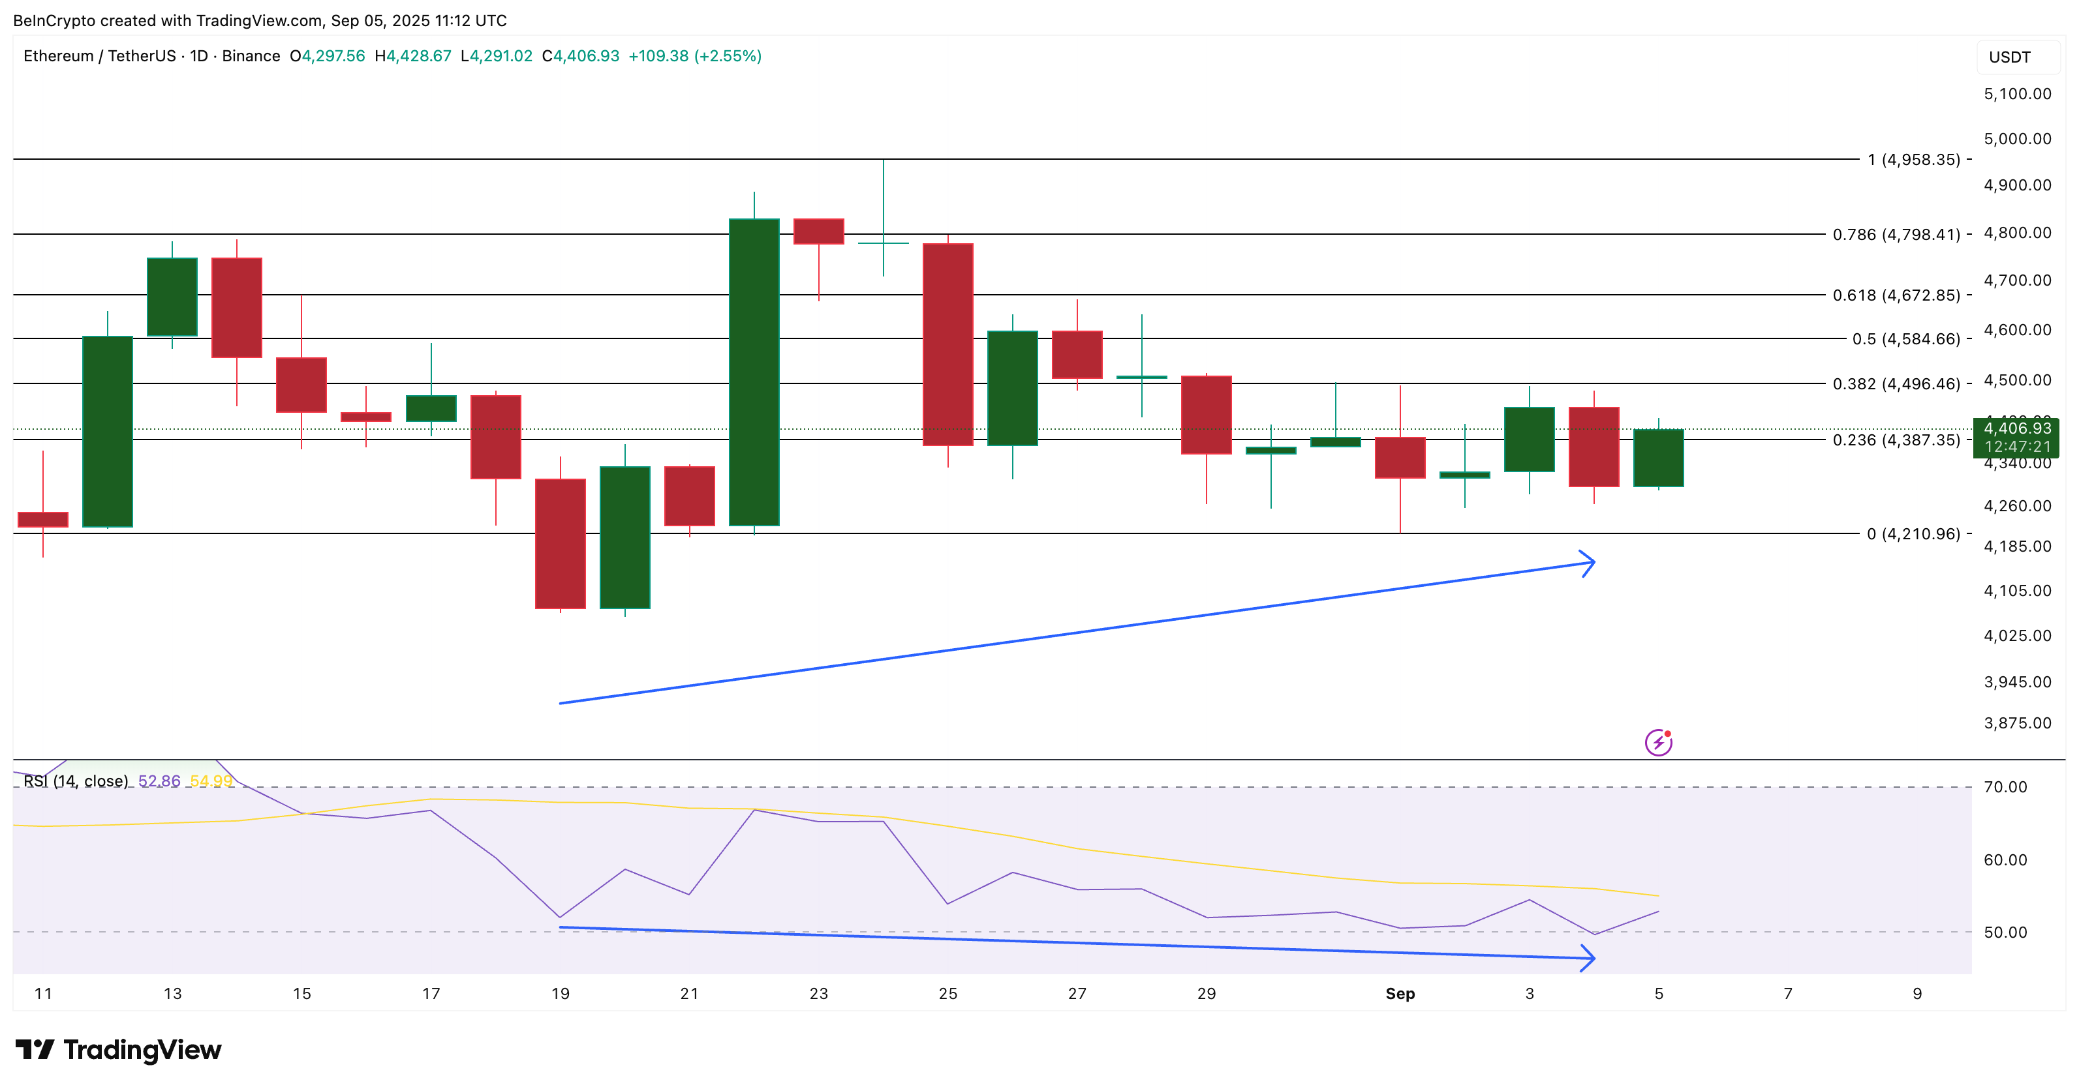This screenshot has width=2079, height=1089.
Task: Click the yellow RSI MA value 54.99
Action: coord(211,781)
